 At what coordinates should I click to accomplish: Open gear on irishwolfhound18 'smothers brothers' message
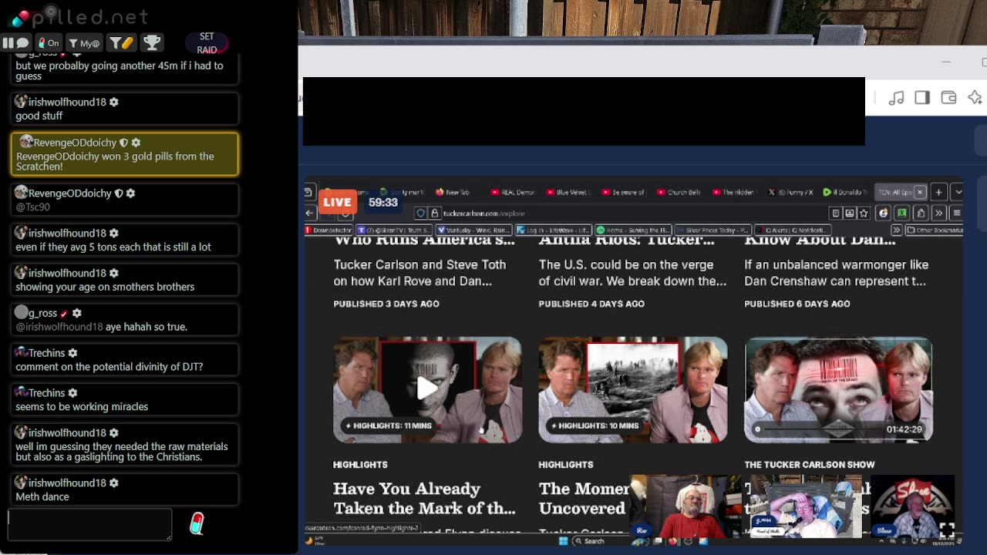(x=114, y=273)
